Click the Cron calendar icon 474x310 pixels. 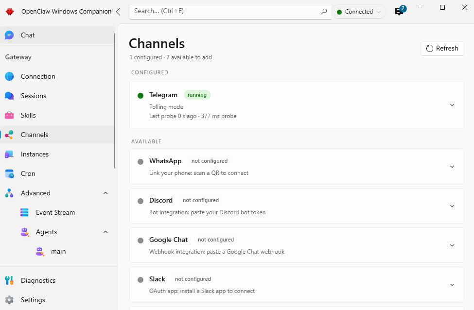9,174
